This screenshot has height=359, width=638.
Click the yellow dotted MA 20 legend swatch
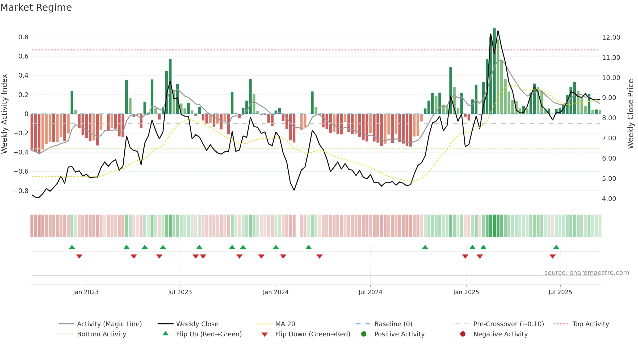[264, 324]
